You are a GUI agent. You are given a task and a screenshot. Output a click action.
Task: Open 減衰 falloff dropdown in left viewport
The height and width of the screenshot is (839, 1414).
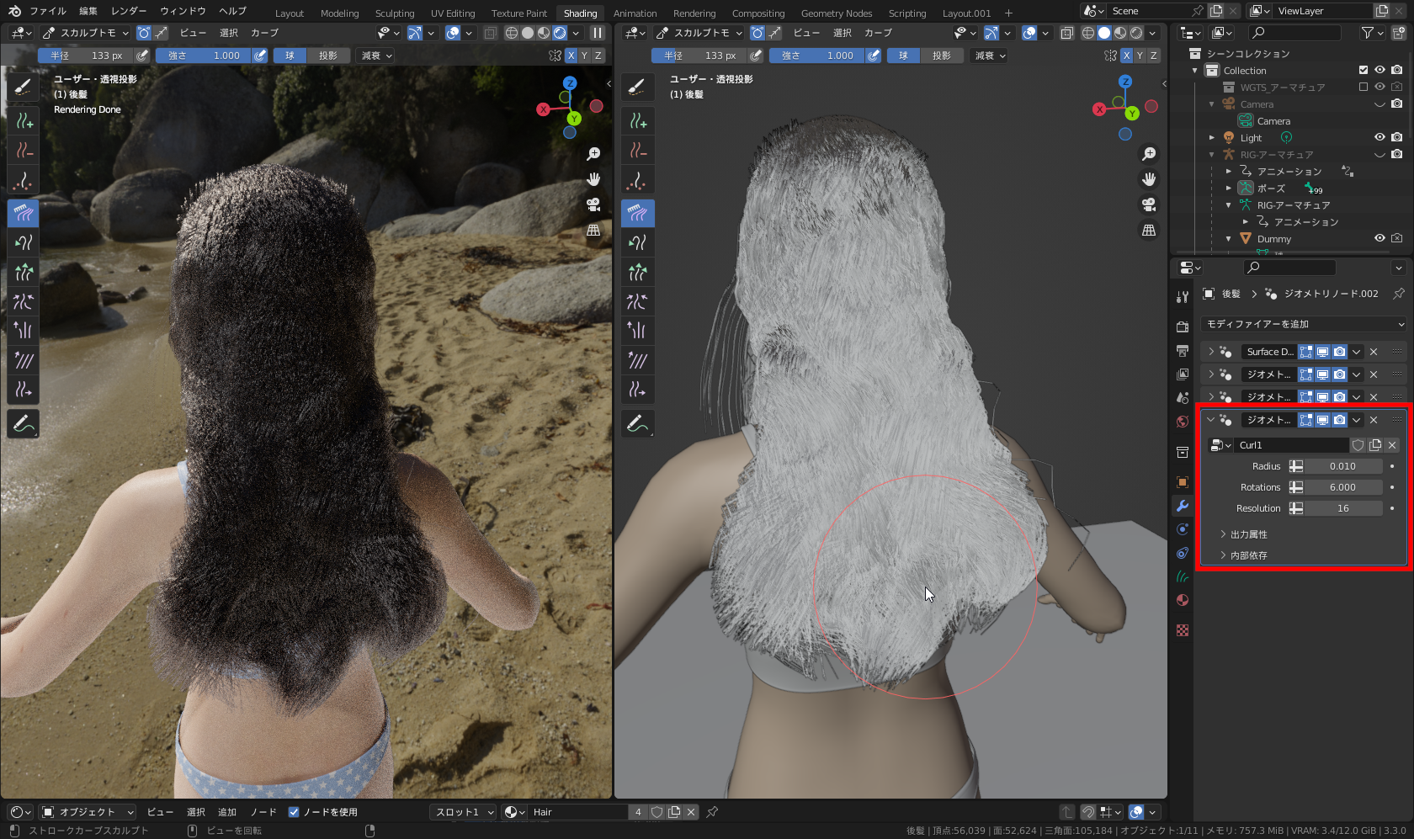(x=376, y=56)
